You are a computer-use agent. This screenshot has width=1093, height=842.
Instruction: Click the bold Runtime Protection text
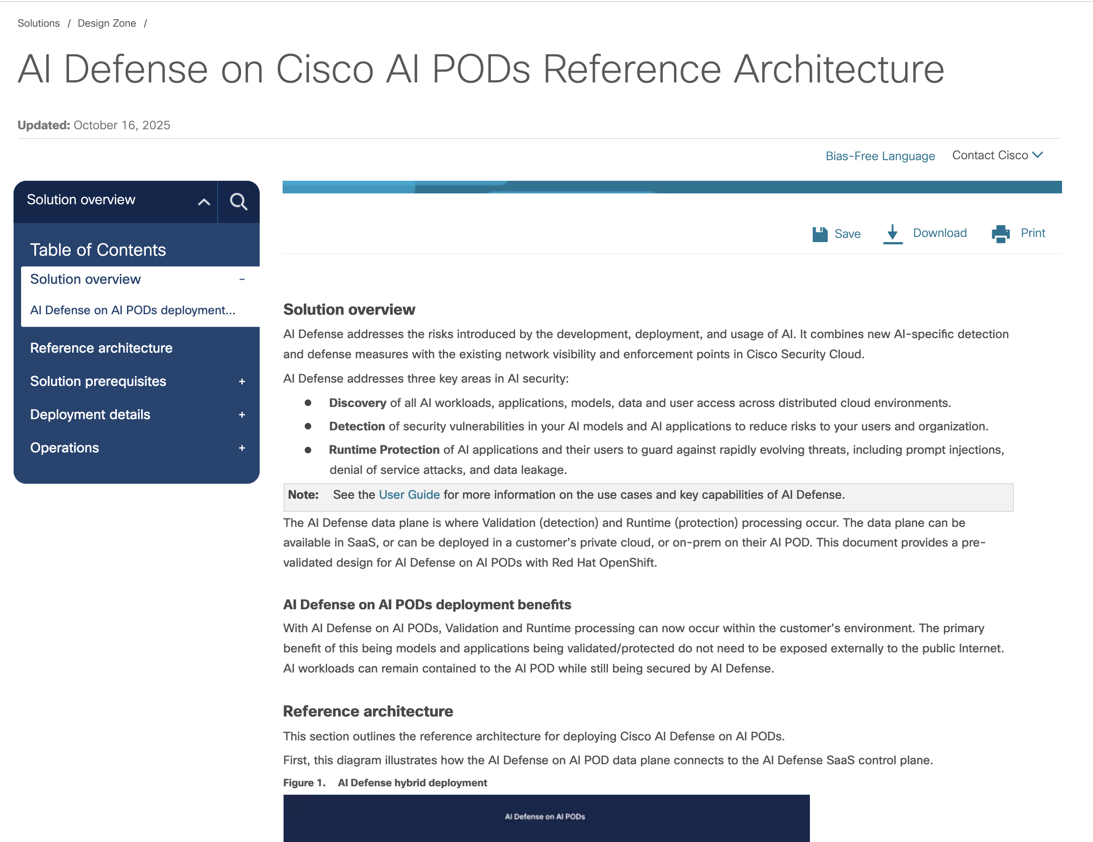click(x=384, y=450)
